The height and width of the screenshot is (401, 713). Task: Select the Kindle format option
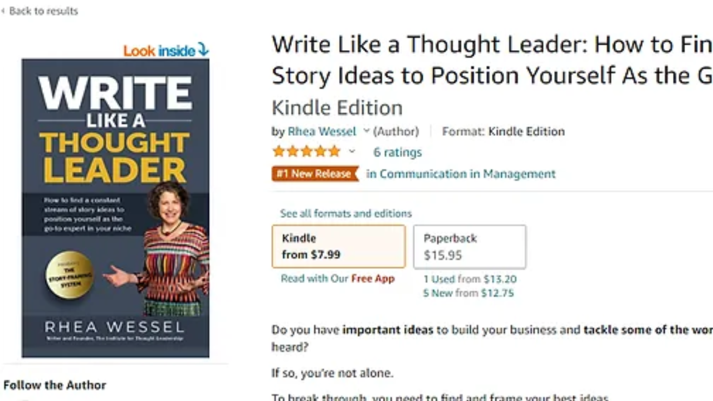point(339,246)
